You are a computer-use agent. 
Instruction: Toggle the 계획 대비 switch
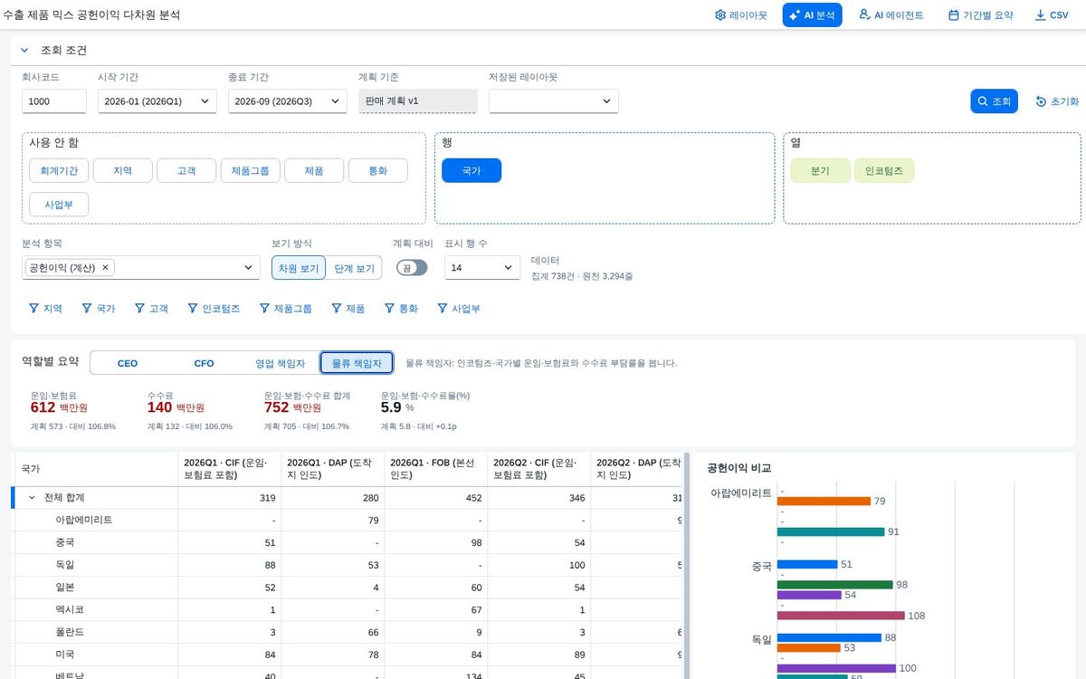click(x=412, y=268)
